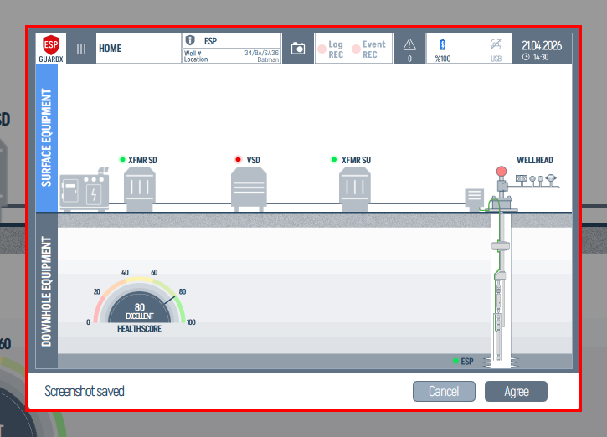Click green status dot of XFMR SU

point(334,159)
